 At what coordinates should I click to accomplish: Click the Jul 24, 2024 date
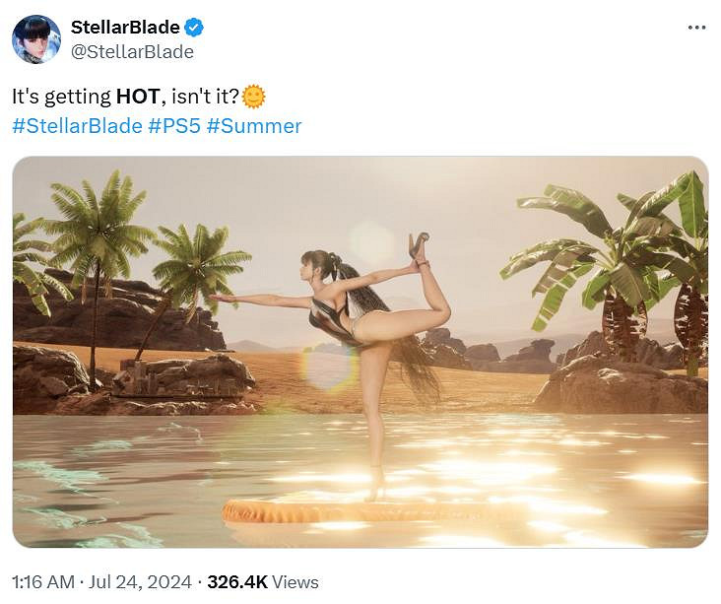[141, 582]
